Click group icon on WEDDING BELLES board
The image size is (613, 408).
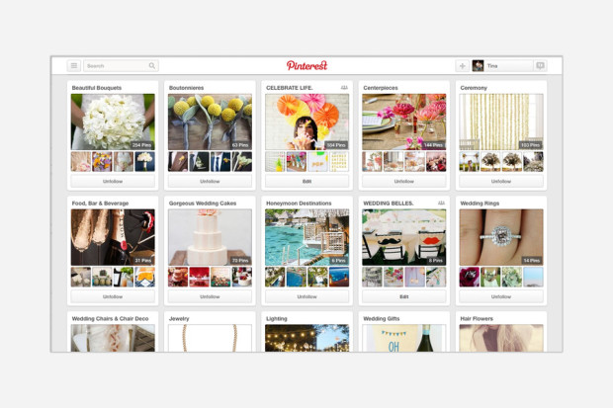[441, 204]
